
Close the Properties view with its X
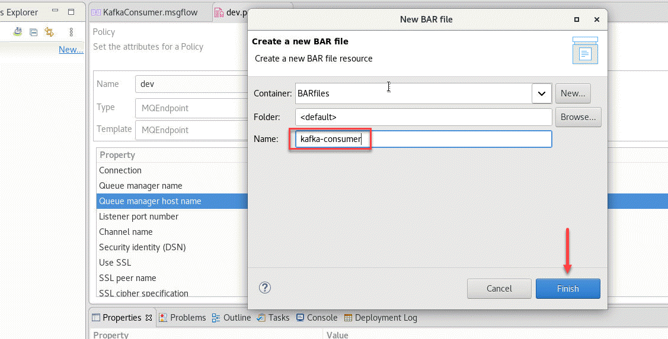pyautogui.click(x=149, y=318)
